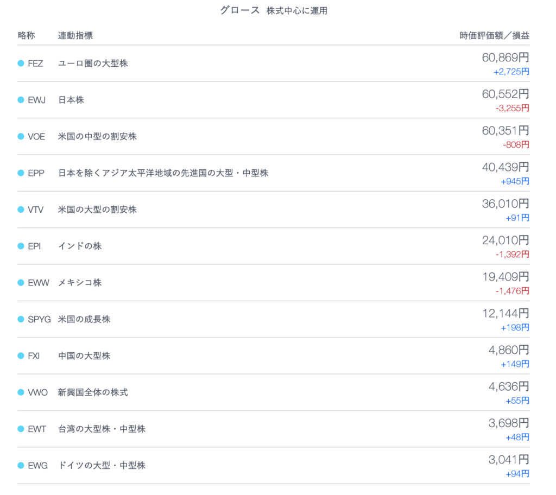Click the valuation 3,041円
This screenshot has width=556, height=495.
click(x=509, y=460)
